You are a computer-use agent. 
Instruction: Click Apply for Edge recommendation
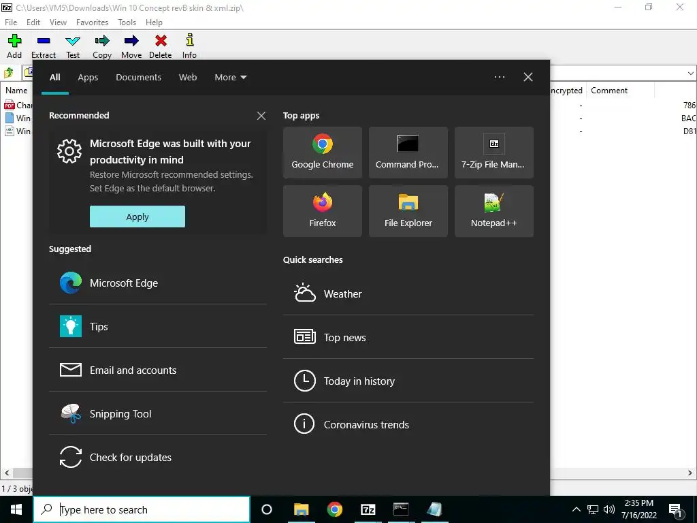click(137, 217)
